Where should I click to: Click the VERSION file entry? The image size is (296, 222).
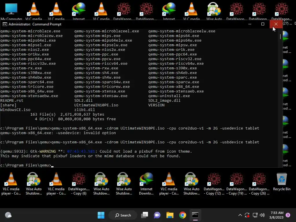pyautogui.click(x=156, y=105)
